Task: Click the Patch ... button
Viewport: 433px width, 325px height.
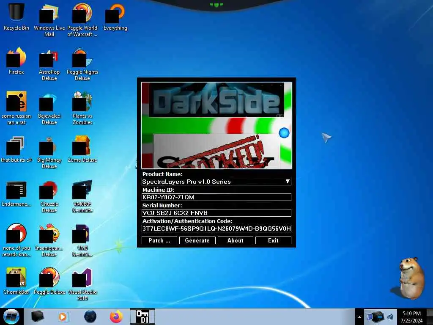Action: pos(159,240)
